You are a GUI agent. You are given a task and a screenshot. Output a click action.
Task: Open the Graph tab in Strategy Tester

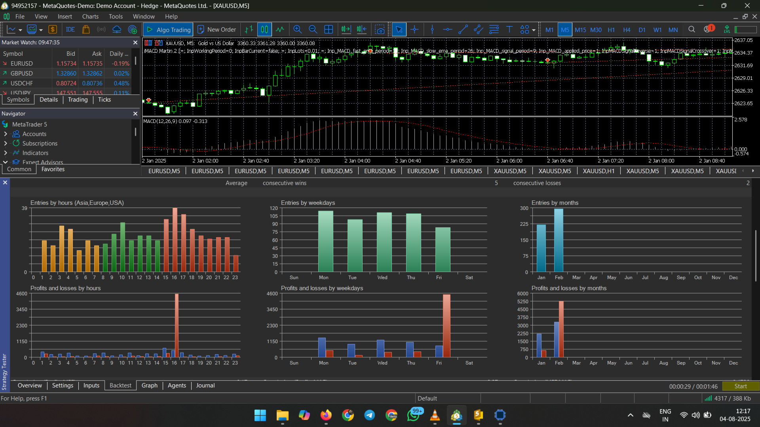[x=150, y=385]
